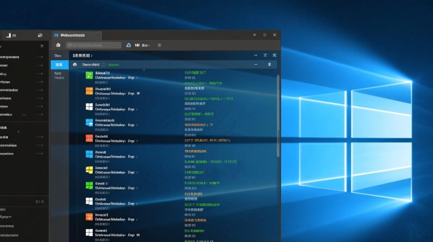Click the collapse dash icon on the list header
The image size is (433, 242).
[x=255, y=65]
